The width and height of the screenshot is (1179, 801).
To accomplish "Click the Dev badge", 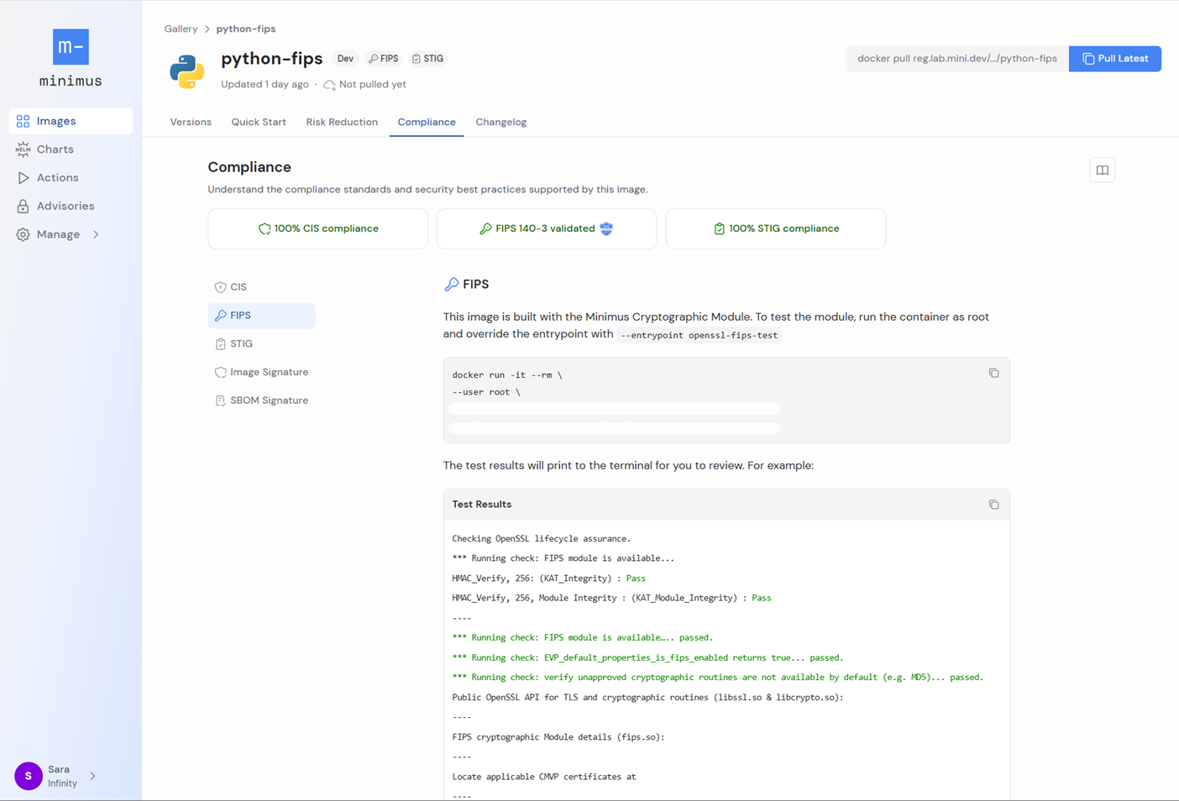I will tap(345, 59).
